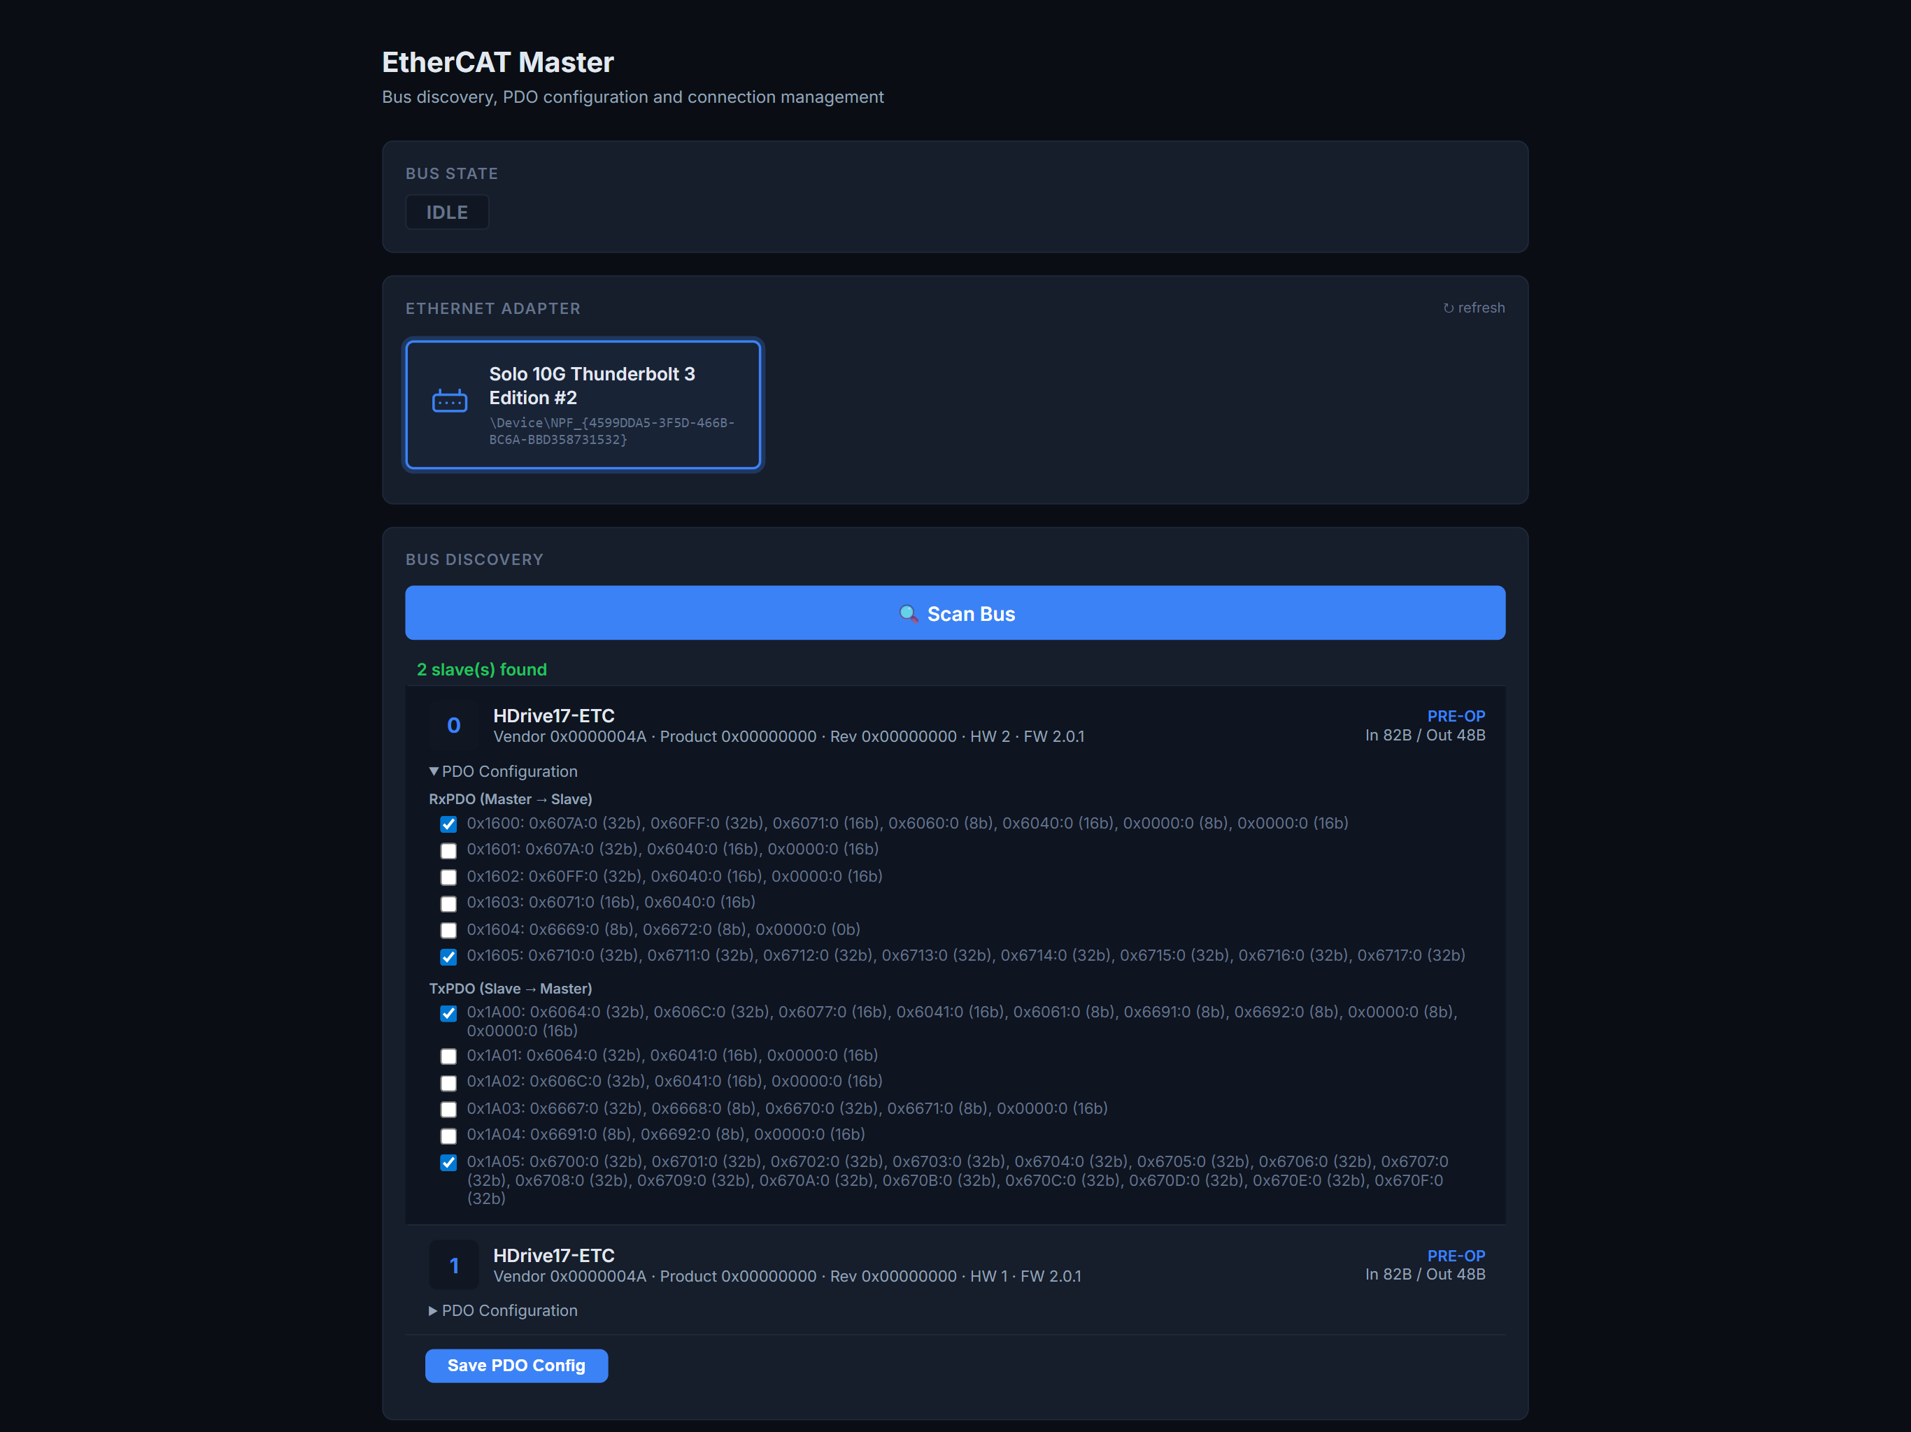
Task: Tick the 0x1A02 TxPDO checkbox
Action: point(448,1082)
